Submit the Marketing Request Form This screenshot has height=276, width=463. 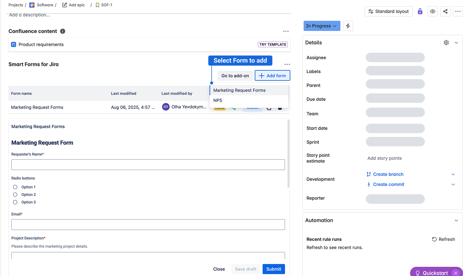(x=273, y=269)
